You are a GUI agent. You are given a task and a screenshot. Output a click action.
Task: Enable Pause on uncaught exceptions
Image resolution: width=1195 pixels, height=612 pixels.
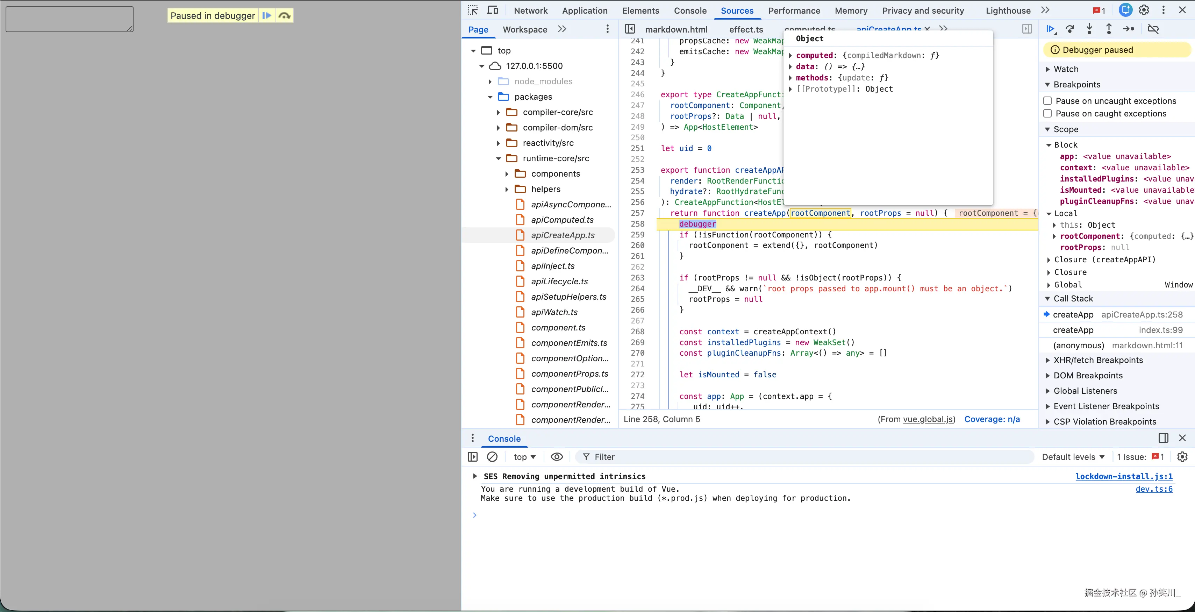click(1047, 100)
